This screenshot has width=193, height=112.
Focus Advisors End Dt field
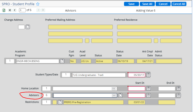167,95
